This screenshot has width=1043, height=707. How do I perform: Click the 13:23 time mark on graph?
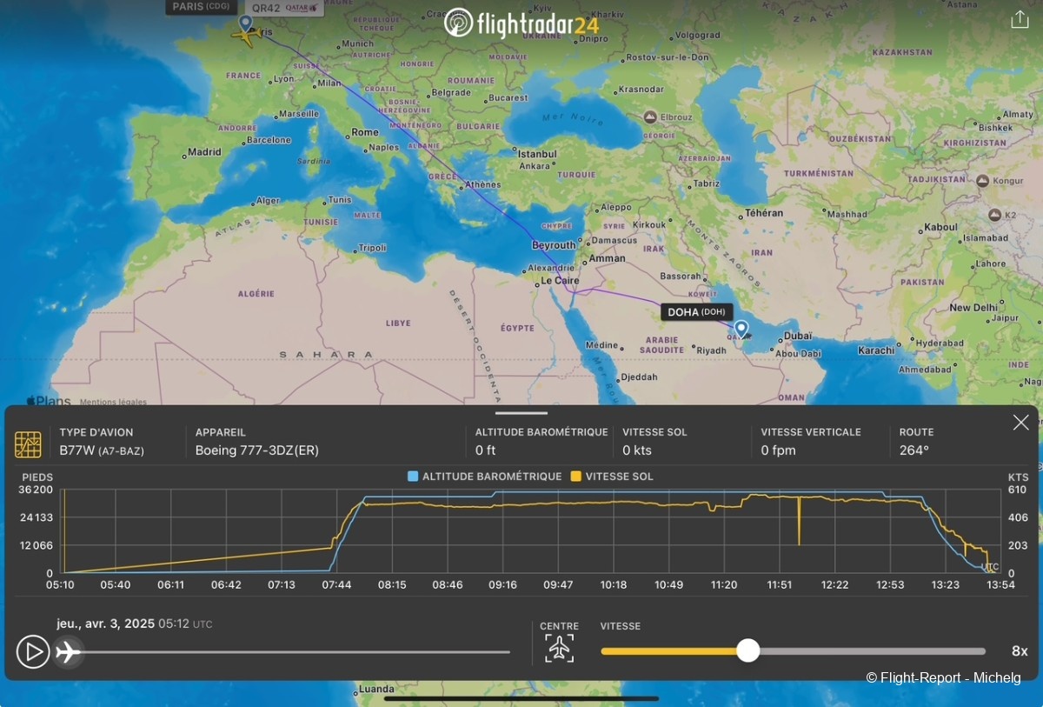click(x=946, y=585)
